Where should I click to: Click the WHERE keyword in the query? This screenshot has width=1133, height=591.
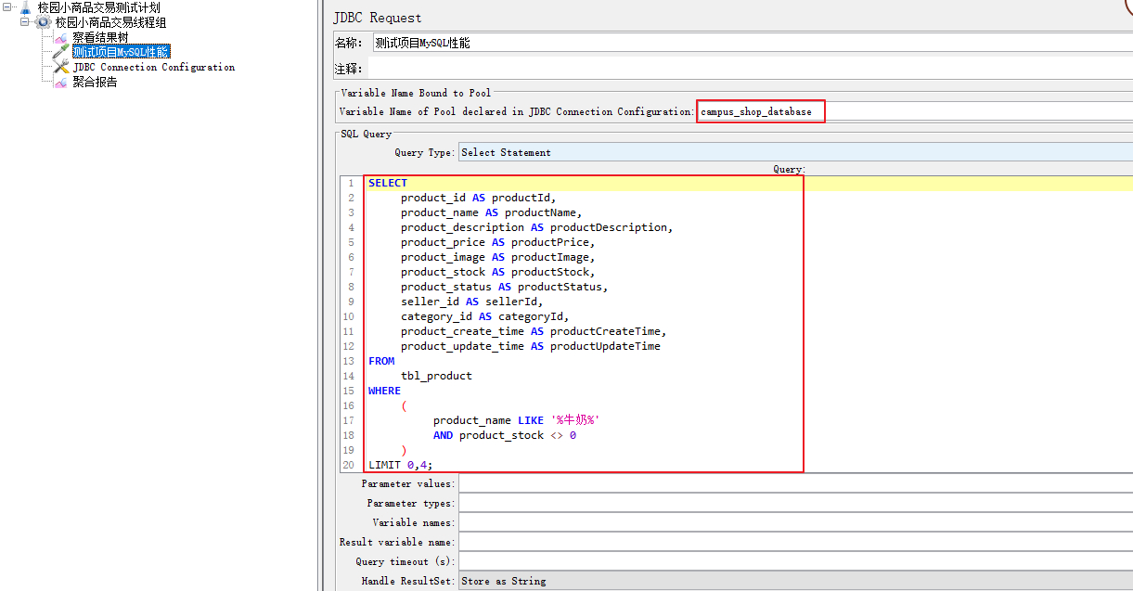(x=384, y=391)
